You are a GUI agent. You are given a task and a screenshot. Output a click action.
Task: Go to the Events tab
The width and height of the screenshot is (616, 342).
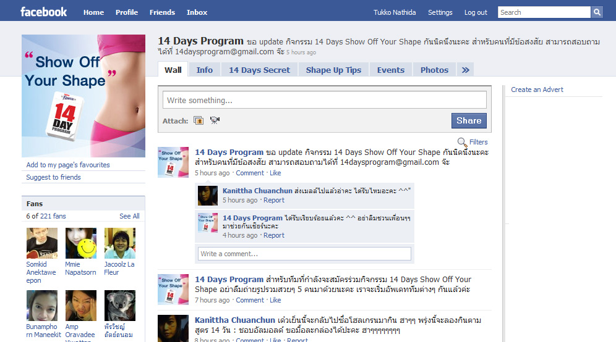(391, 70)
